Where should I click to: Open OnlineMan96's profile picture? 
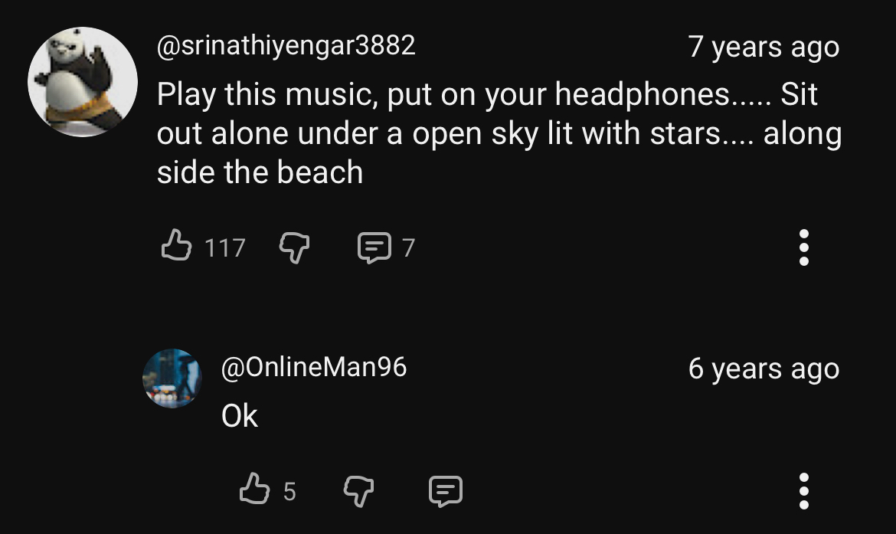172,378
